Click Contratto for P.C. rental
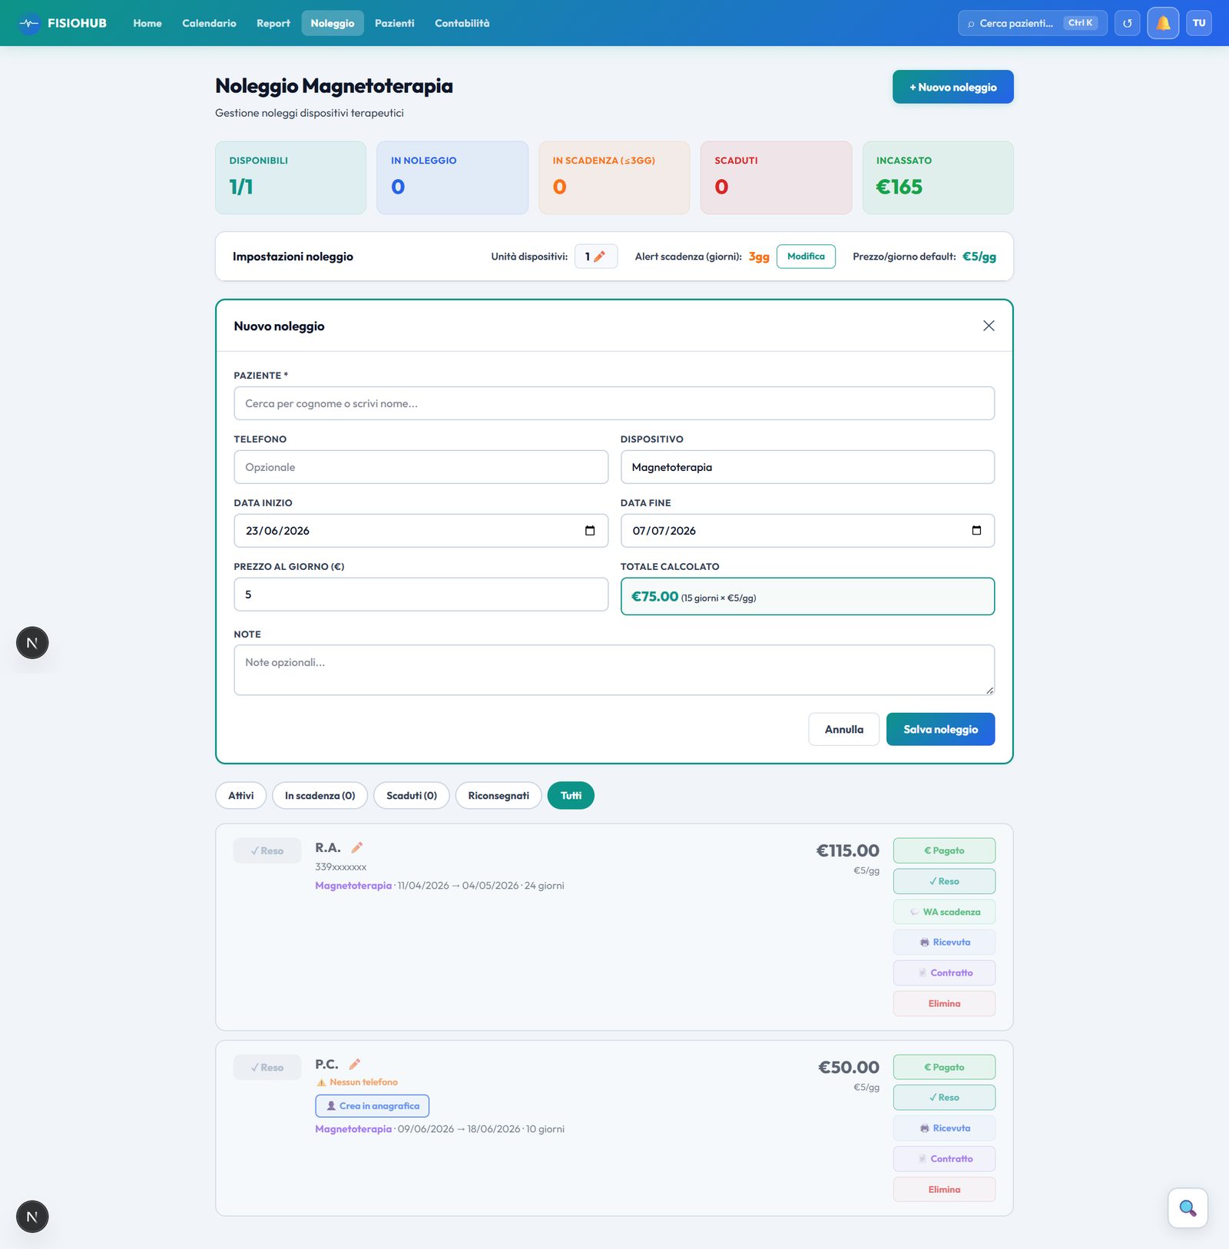This screenshot has height=1249, width=1229. click(x=944, y=1158)
